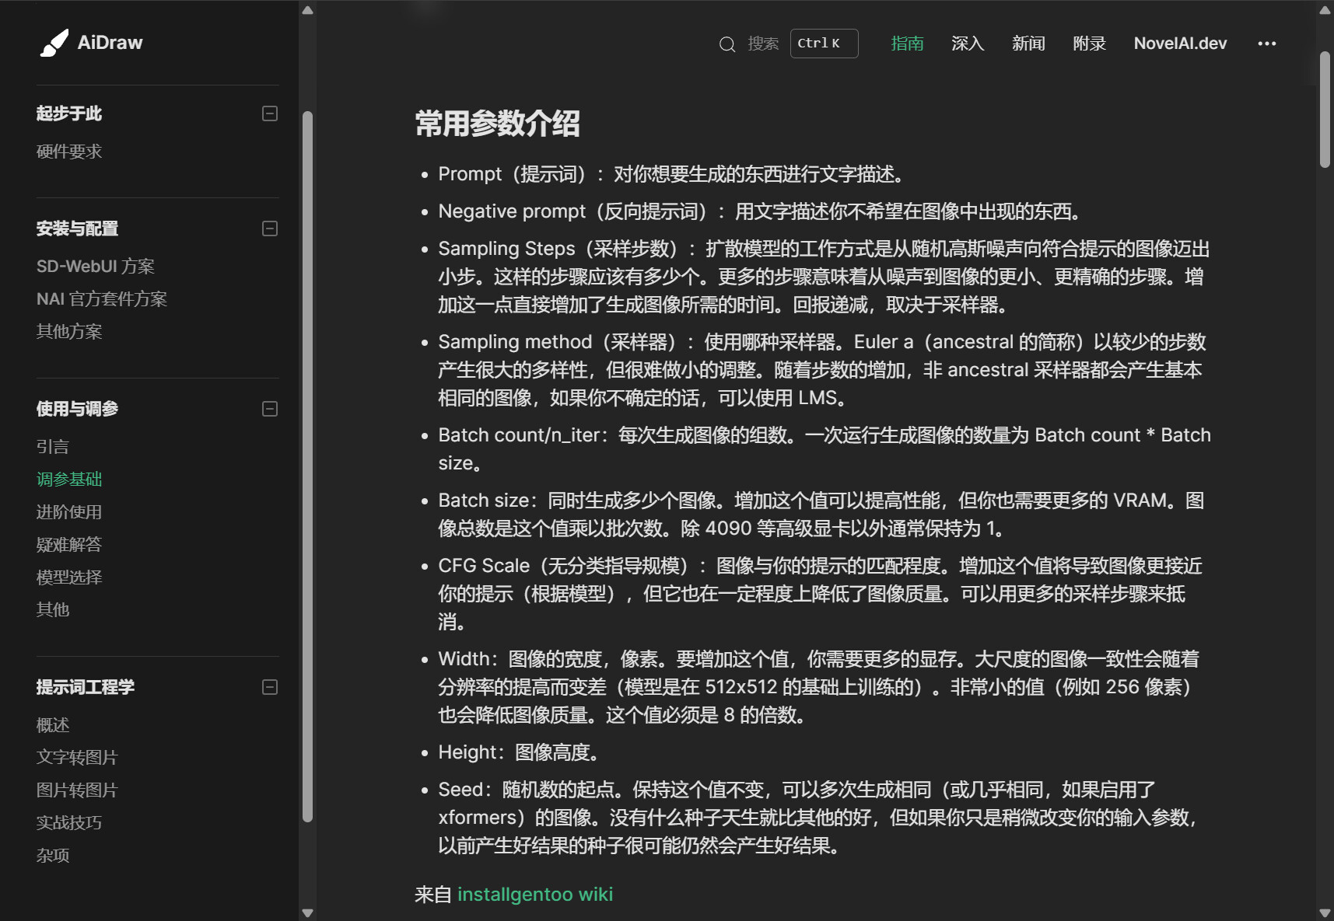Image resolution: width=1334 pixels, height=921 pixels.
Task: Open the three-dot more menu
Action: point(1266,44)
